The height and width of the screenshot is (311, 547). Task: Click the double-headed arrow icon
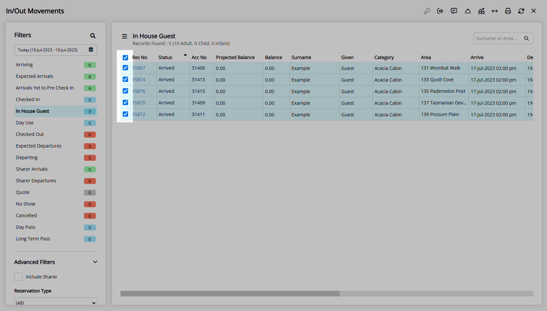tap(495, 11)
